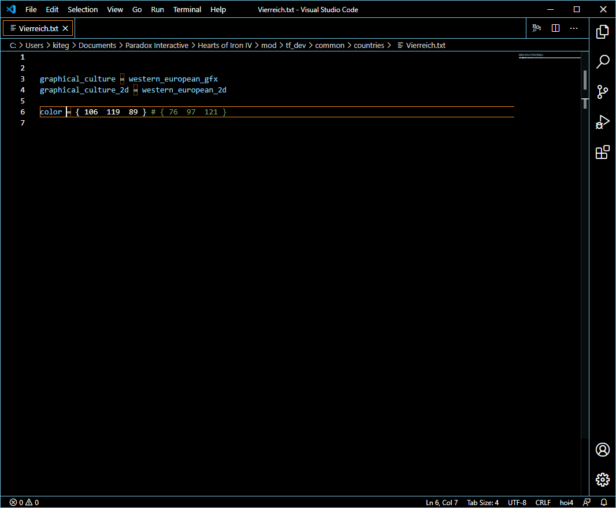Viewport: 616px width, 508px height.
Task: Open the More Actions ellipsis menu
Action: click(x=574, y=28)
